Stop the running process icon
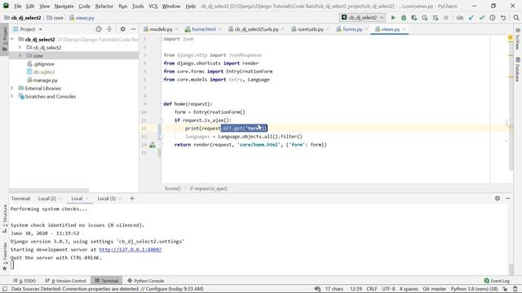 446,18
